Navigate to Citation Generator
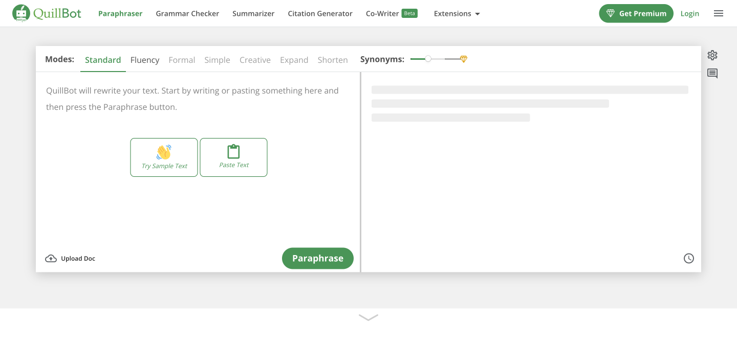 [x=320, y=14]
